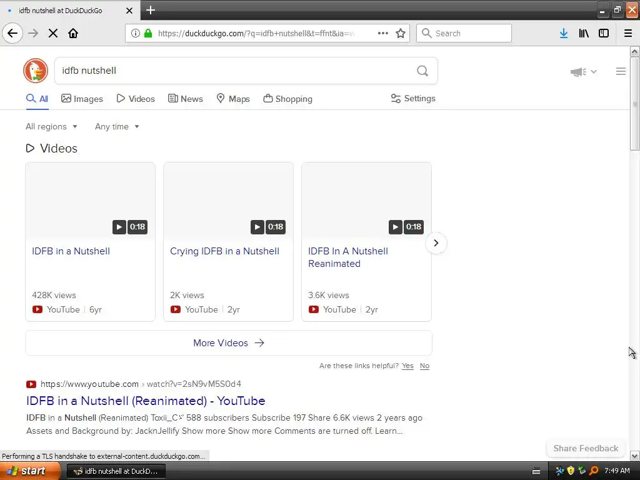Click the '428K views' text
The width and height of the screenshot is (640, 480).
pyautogui.click(x=54, y=295)
